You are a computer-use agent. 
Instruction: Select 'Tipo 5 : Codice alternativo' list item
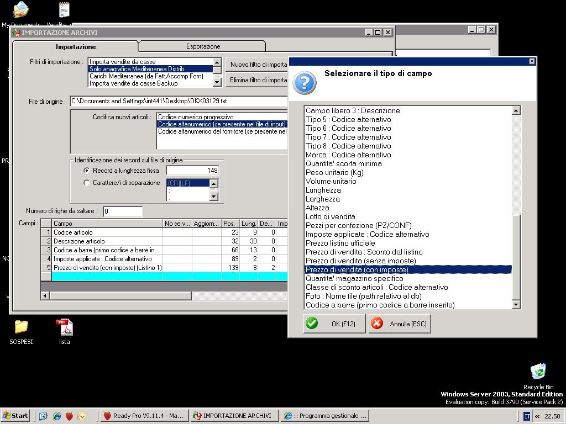[x=408, y=119]
